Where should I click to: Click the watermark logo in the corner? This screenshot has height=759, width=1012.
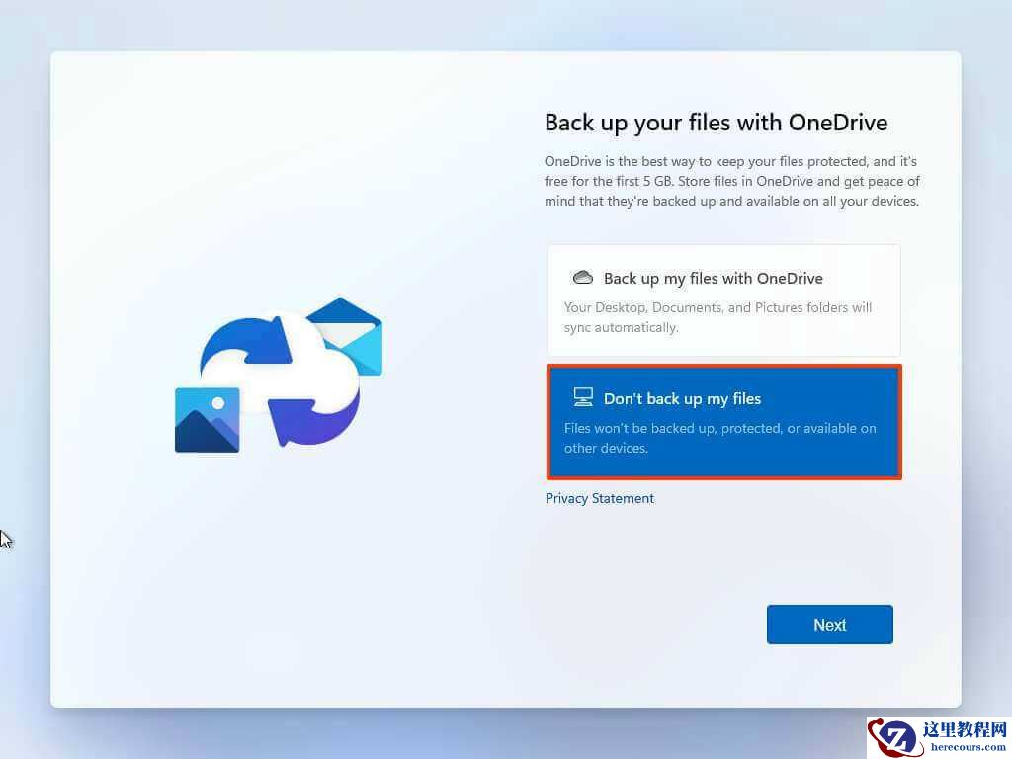coord(895,736)
